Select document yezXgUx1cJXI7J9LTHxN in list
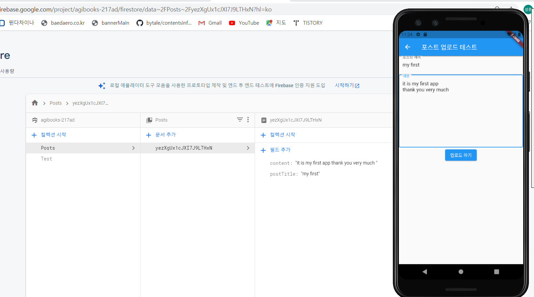The image size is (534, 297). pos(198,148)
